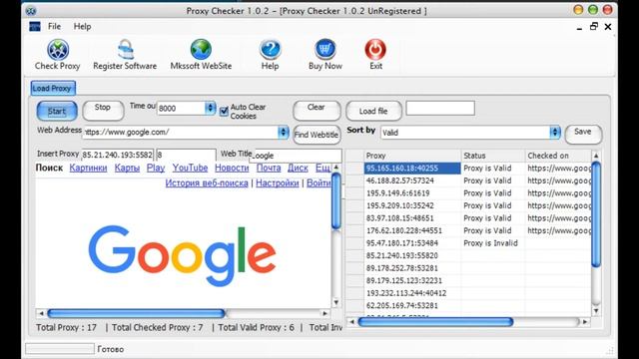This screenshot has height=359, width=639.
Task: Click the Time out 8000 field
Action: [x=181, y=109]
